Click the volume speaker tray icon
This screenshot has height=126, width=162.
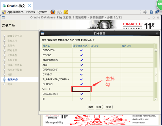point(145,12)
